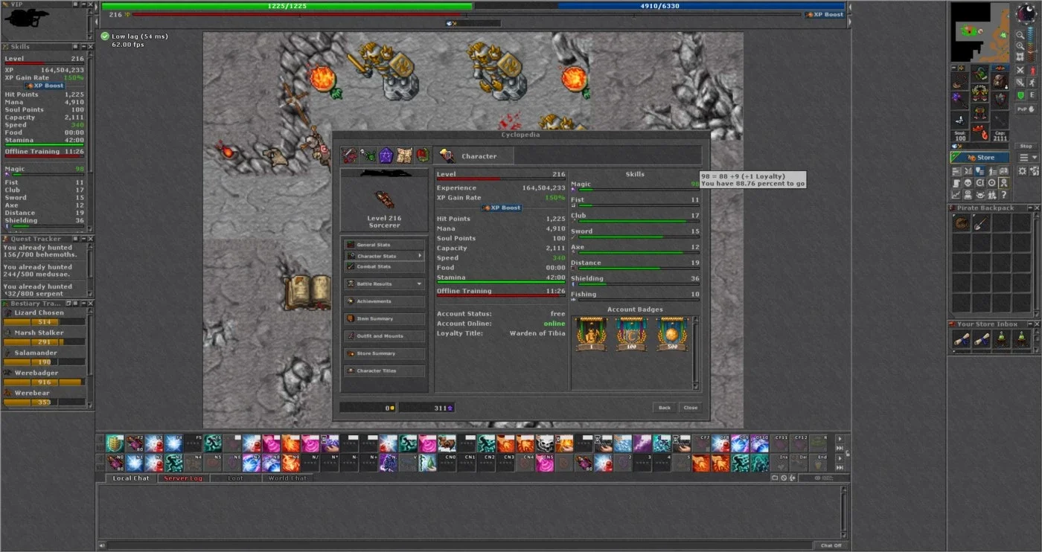Collapse the VIP panel
The height and width of the screenshot is (552, 1042).
coord(83,4)
